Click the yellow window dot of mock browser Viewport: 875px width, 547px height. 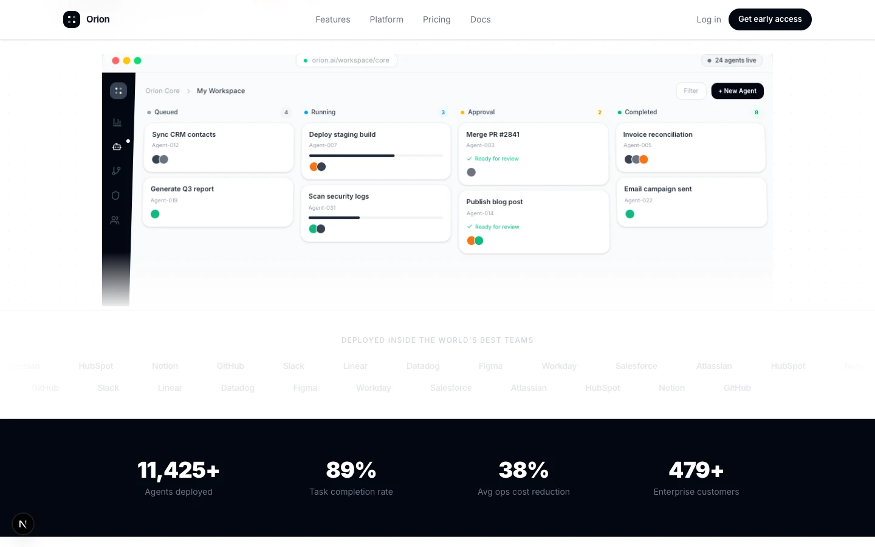126,61
